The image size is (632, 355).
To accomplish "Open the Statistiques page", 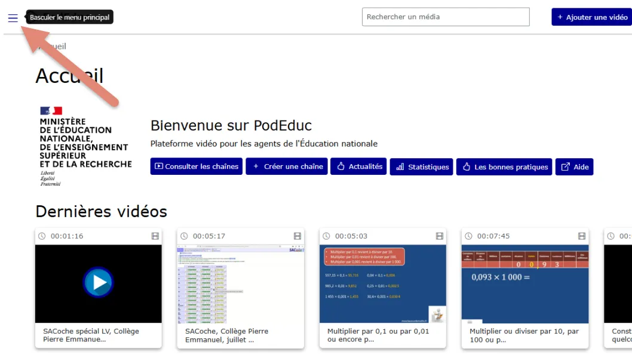I will pyautogui.click(x=422, y=166).
